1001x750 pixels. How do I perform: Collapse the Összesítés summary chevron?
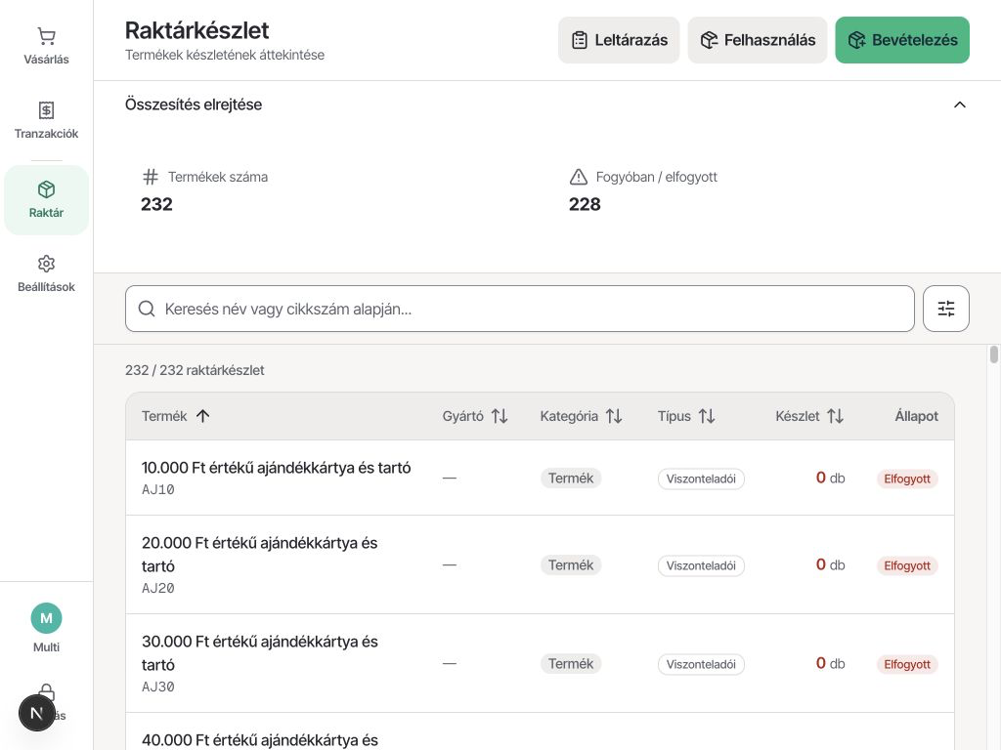point(960,104)
